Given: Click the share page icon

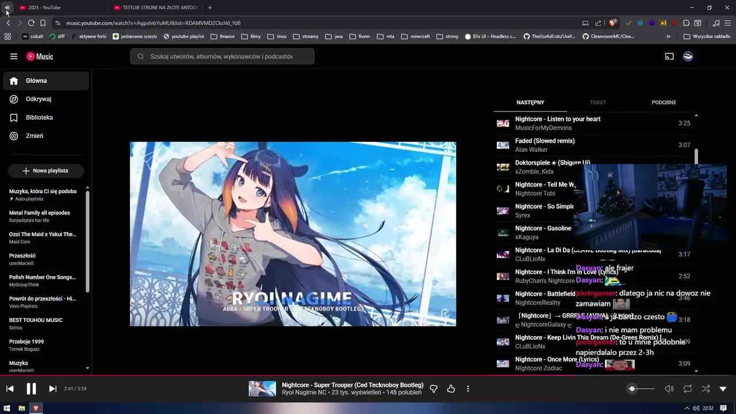Looking at the screenshot, I should (599, 23).
